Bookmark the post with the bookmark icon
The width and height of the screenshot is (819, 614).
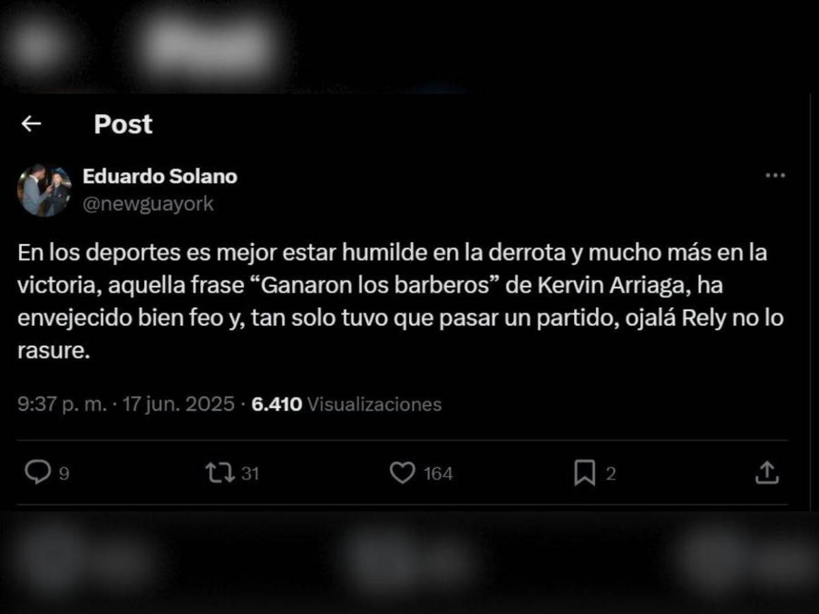(584, 473)
